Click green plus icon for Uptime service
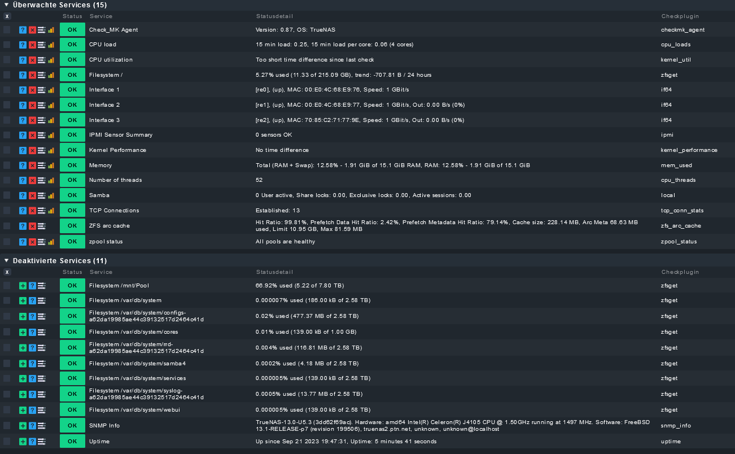Image resolution: width=735 pixels, height=454 pixels. tap(23, 442)
